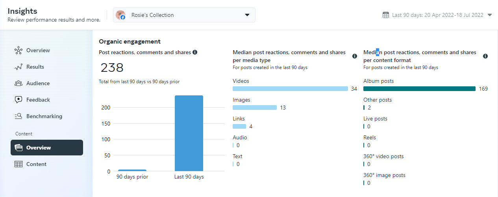The height and width of the screenshot is (197, 498).
Task: Click the Feedback speech bubble icon
Action: 19,100
